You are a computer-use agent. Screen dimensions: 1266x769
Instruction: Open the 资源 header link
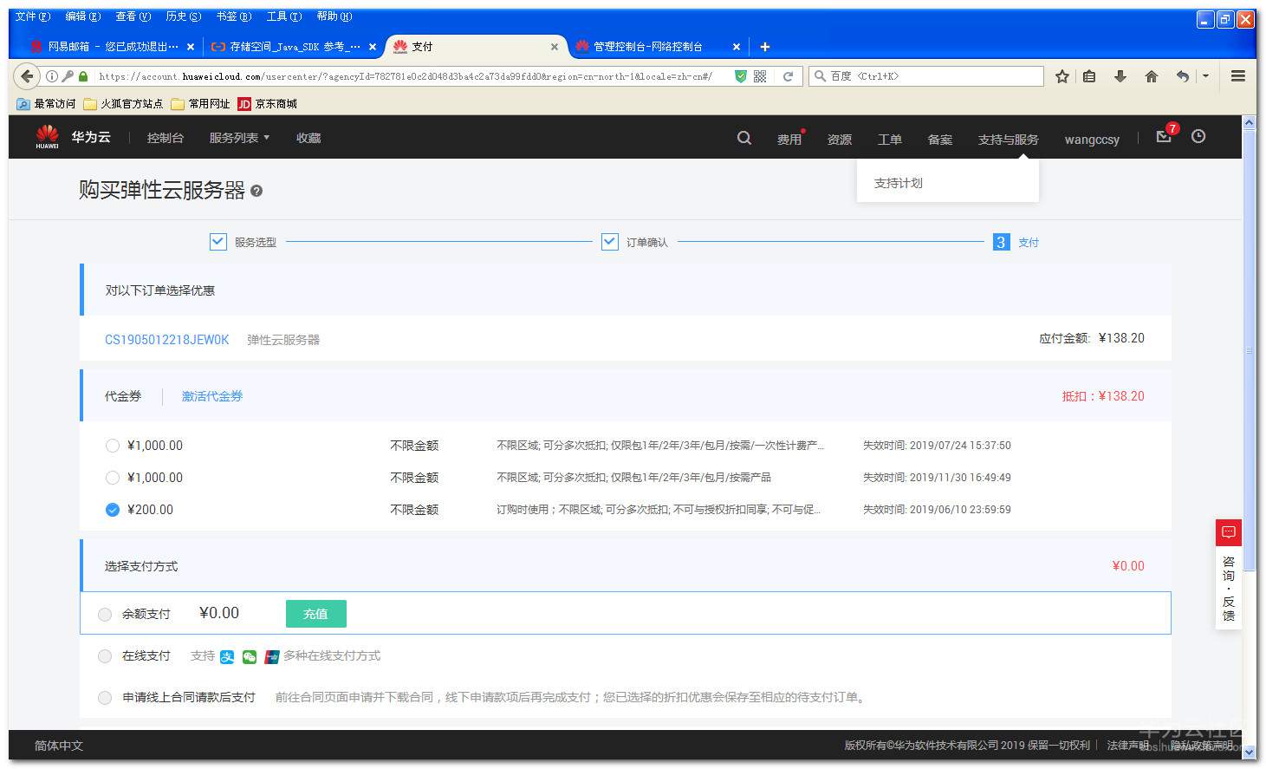pos(840,139)
